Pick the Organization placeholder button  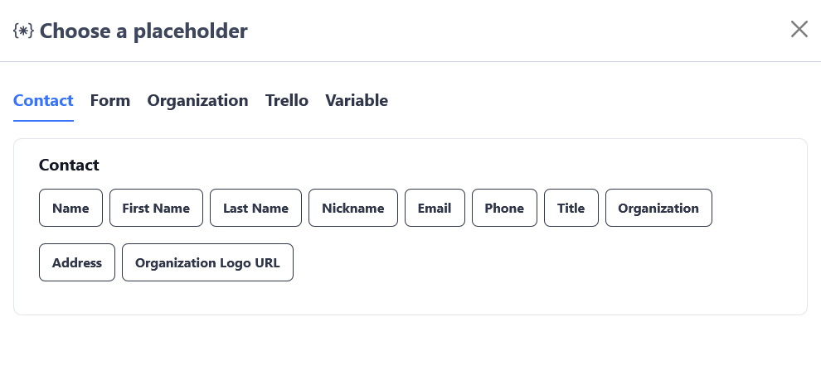click(658, 208)
